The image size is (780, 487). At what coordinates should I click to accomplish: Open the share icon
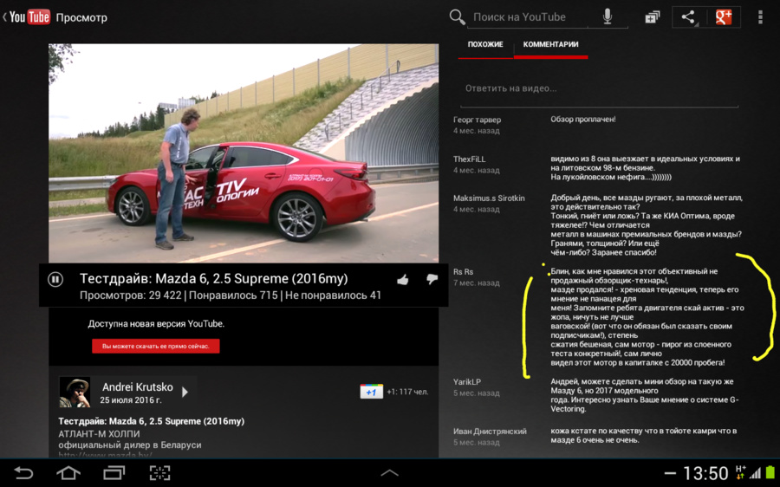(x=689, y=17)
